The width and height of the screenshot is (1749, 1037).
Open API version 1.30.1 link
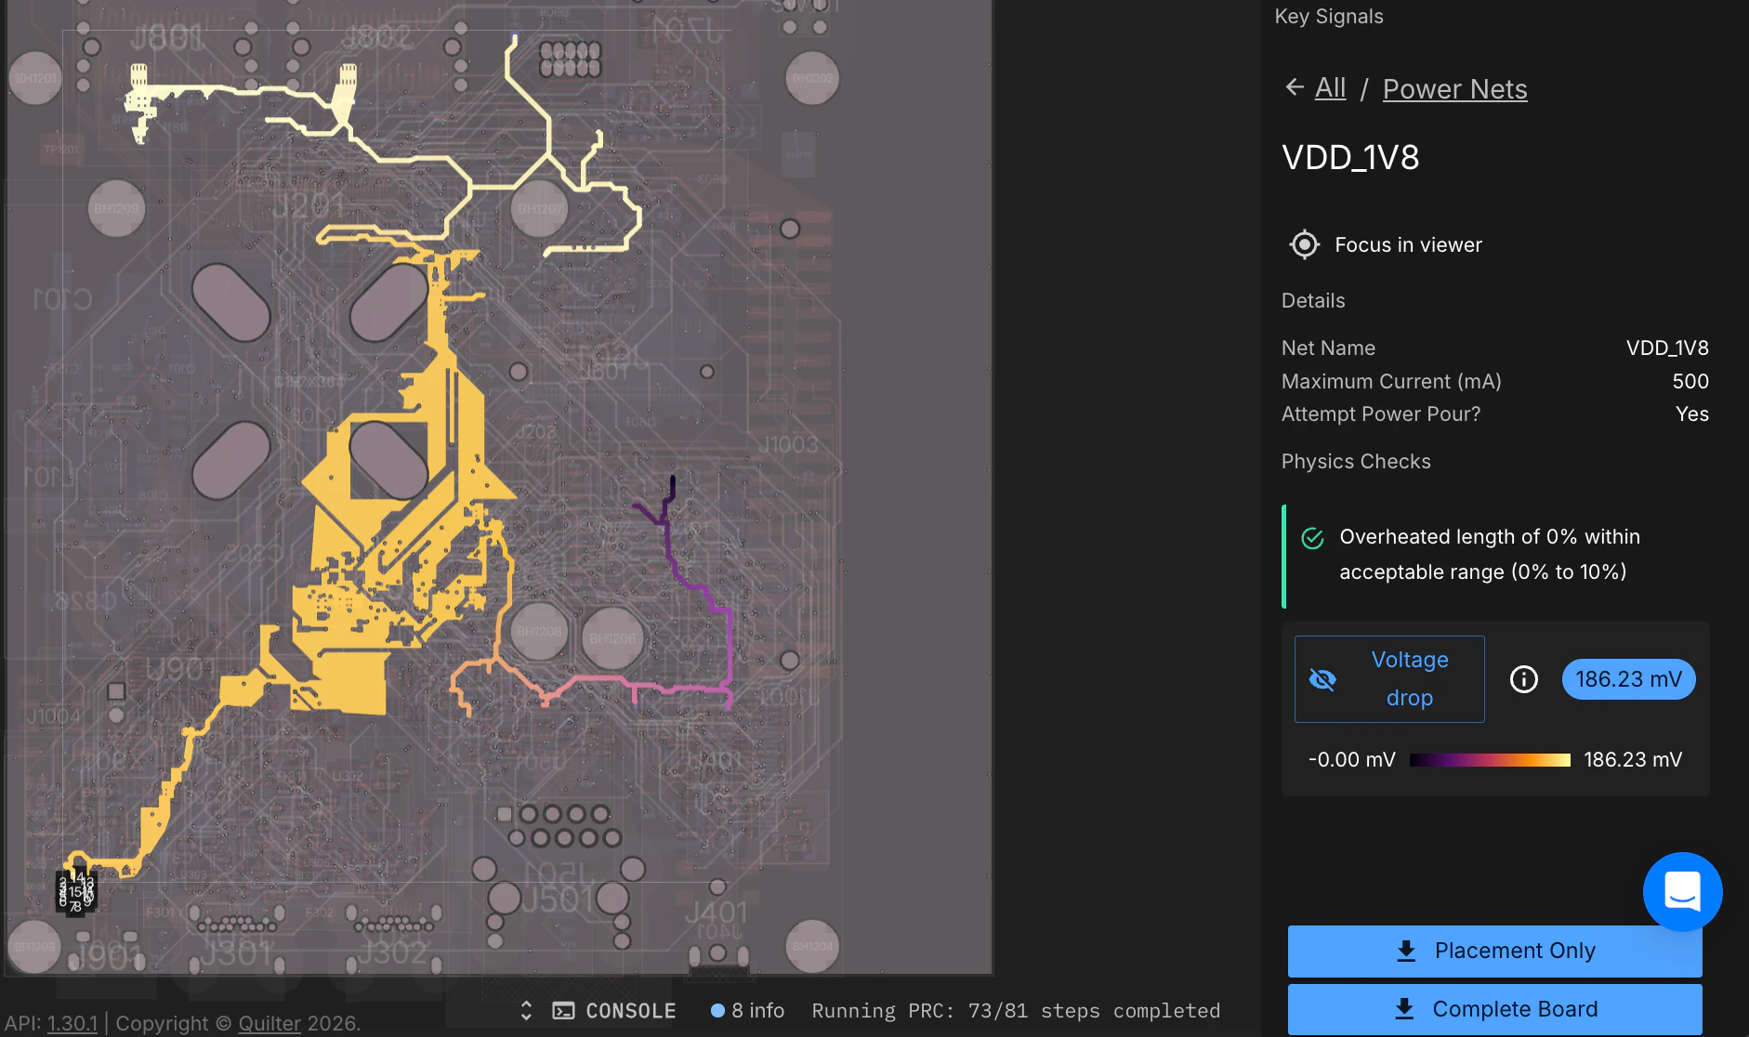coord(72,1023)
